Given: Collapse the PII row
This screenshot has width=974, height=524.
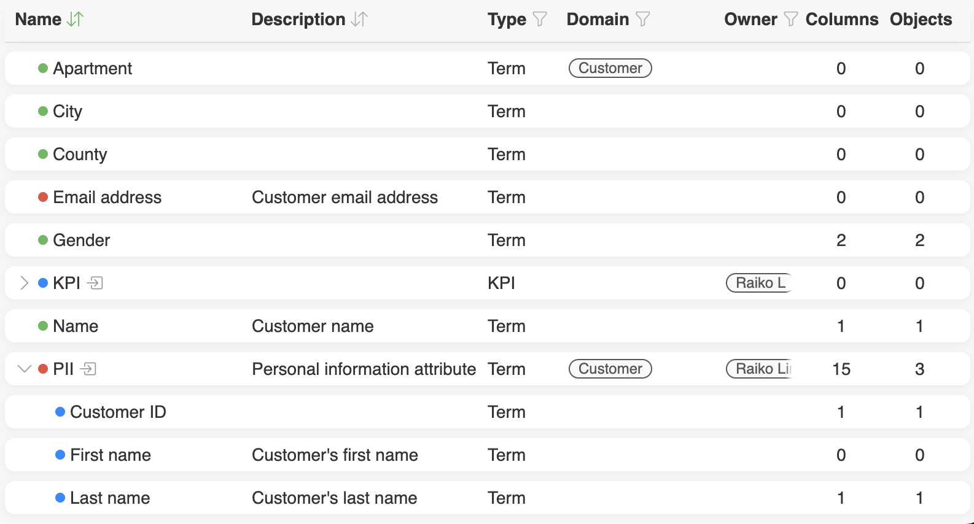Looking at the screenshot, I should pos(24,369).
